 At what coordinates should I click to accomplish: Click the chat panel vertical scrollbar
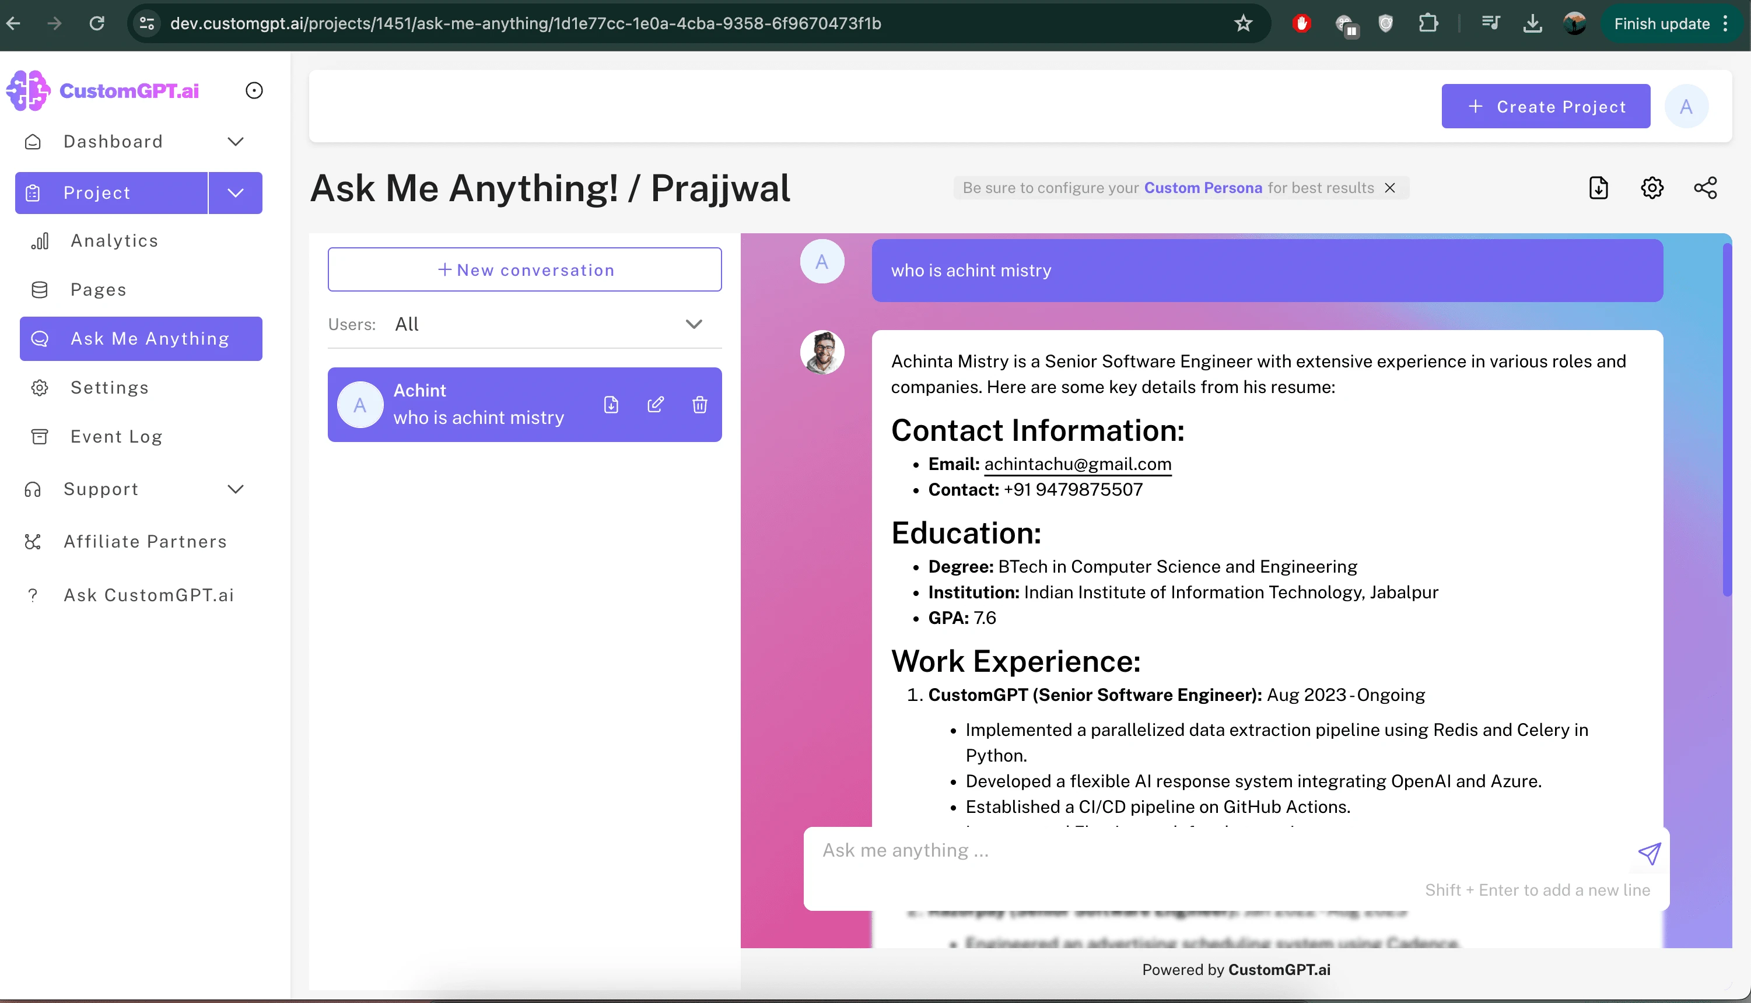pyautogui.click(x=1727, y=420)
